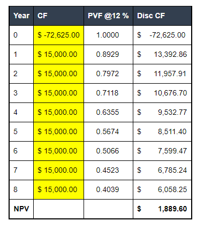Select the Year column header
204x228 pixels.
[x=21, y=16]
